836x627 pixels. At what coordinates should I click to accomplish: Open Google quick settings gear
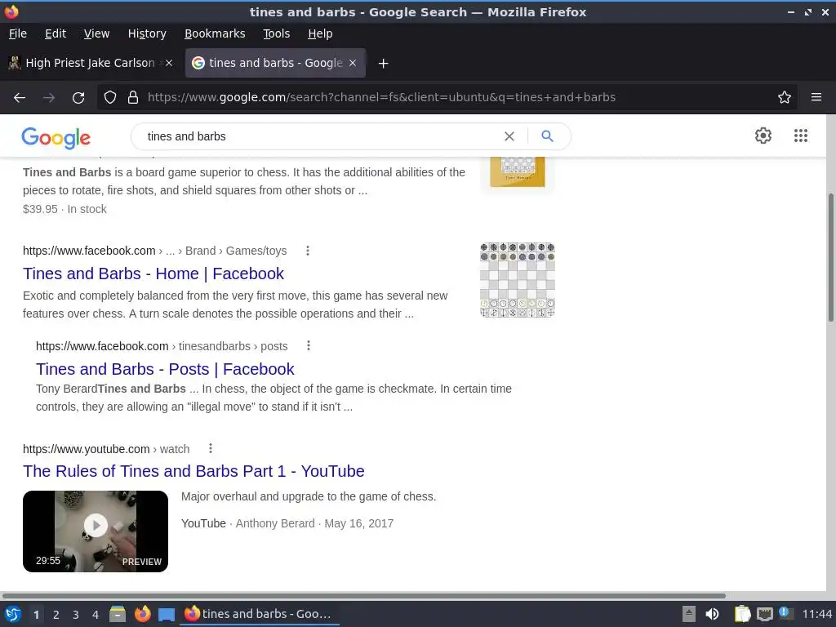[x=763, y=136]
